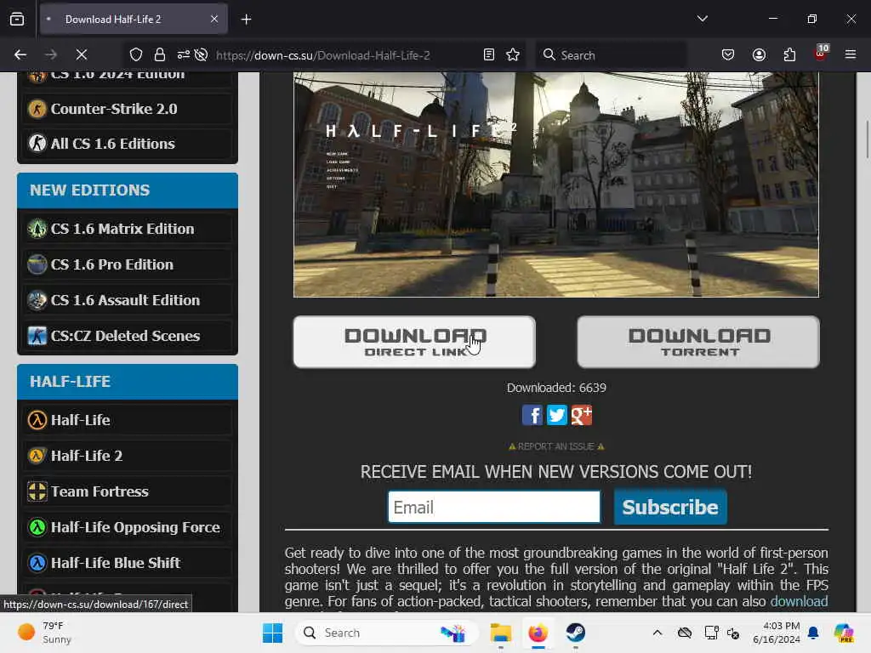Viewport: 871px width, 653px height.
Task: Click Firefox icon in taskbar
Action: [538, 633]
